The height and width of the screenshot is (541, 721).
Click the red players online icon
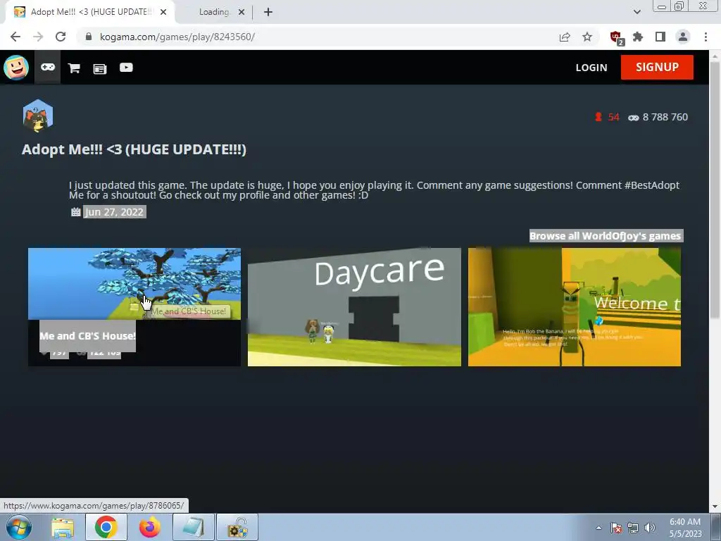[598, 117]
